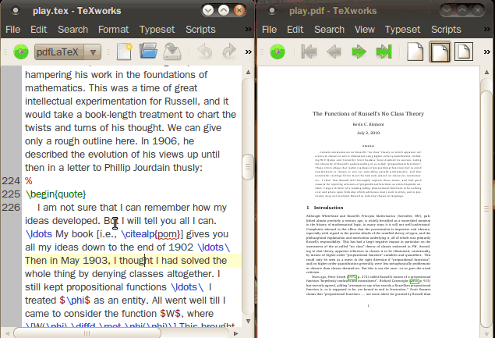
Task: Toggle Fit to Width view mode
Action: coord(441,52)
